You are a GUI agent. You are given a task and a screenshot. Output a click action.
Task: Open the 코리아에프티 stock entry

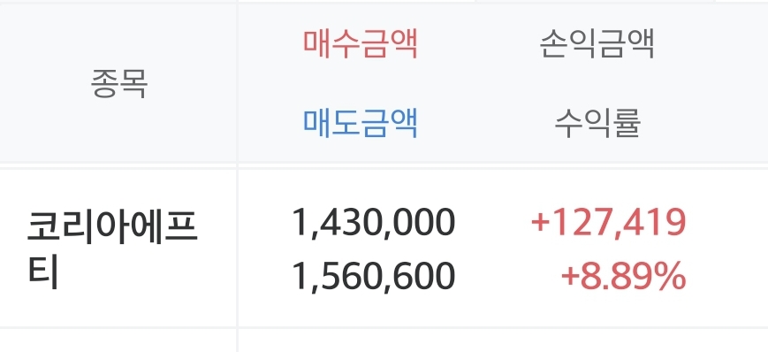pos(111,249)
